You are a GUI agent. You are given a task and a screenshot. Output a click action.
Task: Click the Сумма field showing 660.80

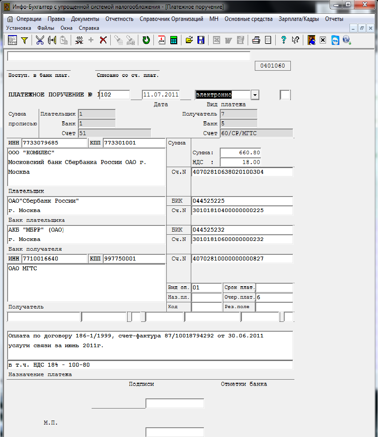pos(240,152)
